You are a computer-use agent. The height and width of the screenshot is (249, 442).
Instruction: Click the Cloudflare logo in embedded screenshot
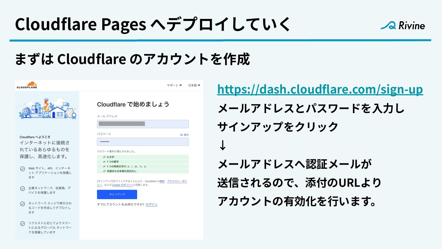coord(27,85)
